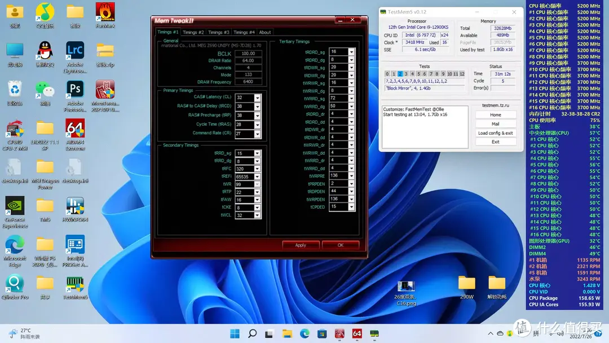Click the taskbar date 2022/7/26
This screenshot has width=609, height=343.
click(x=581, y=337)
